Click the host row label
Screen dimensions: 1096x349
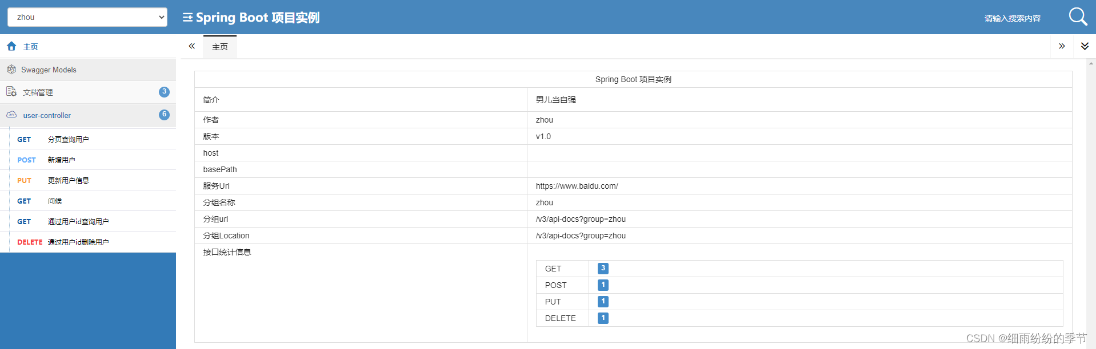[x=211, y=153]
